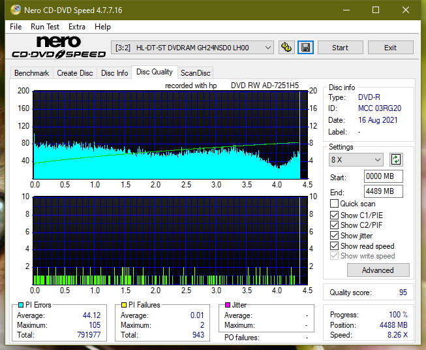This screenshot has height=350, width=426.
Task: Click the drive options icon beside the drive selector
Action: [286, 48]
